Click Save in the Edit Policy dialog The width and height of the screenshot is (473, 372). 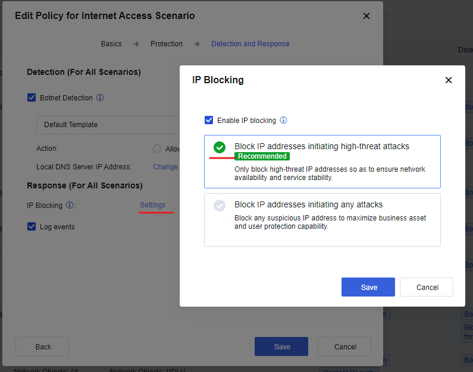point(281,346)
